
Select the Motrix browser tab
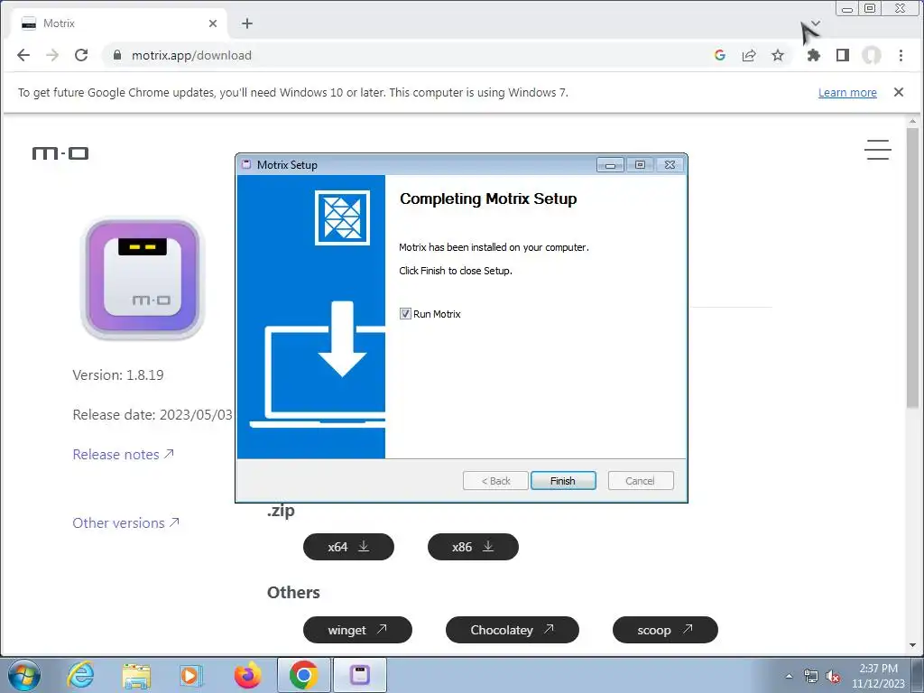tap(118, 23)
